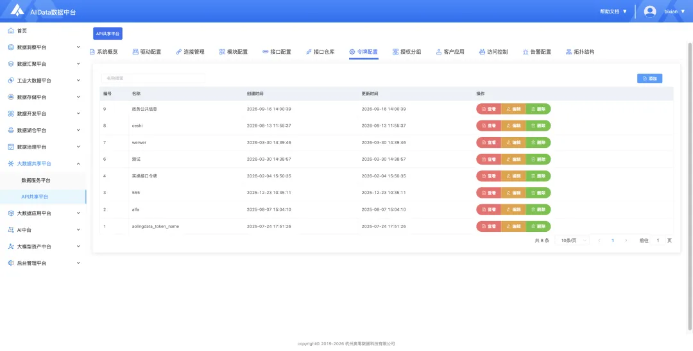Focus the 名称搜索 search field

(x=153, y=78)
